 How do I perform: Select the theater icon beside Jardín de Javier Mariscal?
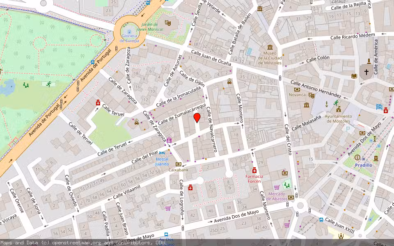click(x=168, y=23)
